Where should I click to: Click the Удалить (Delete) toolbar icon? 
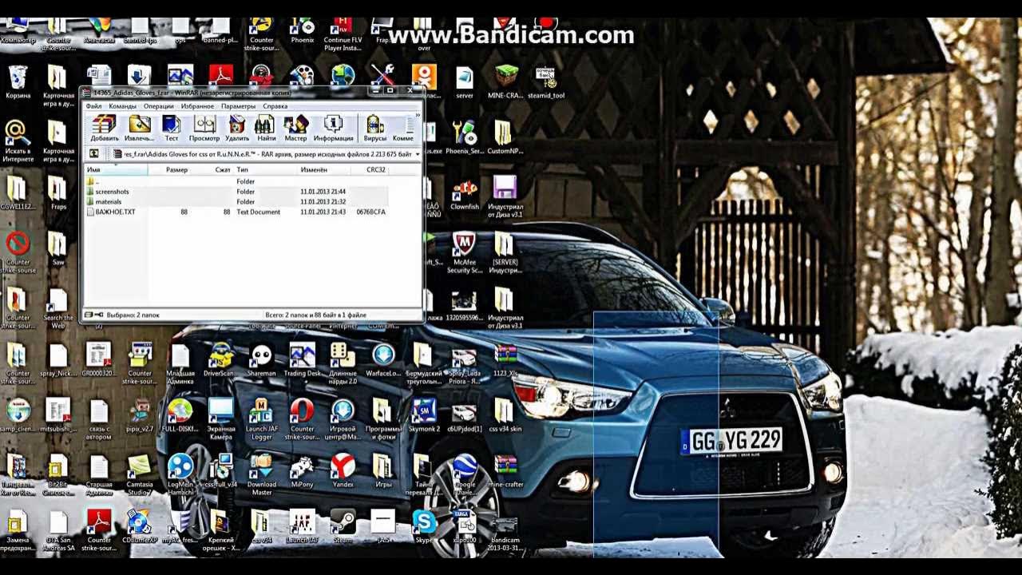coord(237,129)
